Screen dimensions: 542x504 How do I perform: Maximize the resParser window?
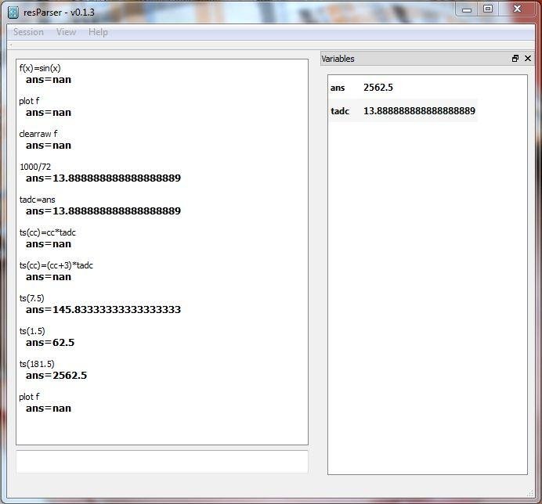click(488, 9)
